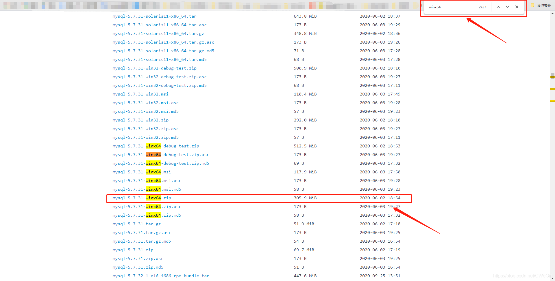Select the 292.0 MiB size text
This screenshot has width=555, height=281.
305,120
